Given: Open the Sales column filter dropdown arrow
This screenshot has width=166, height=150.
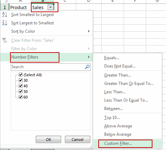Looking at the screenshot, I should coord(50,7).
